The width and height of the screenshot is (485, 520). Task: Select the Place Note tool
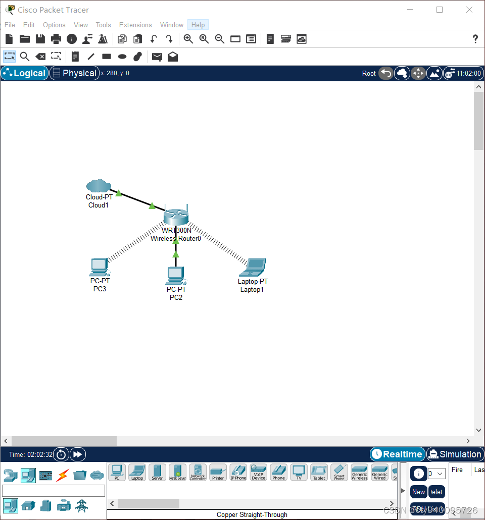pyautogui.click(x=75, y=57)
